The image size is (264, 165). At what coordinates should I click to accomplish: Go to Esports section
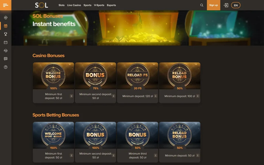point(111,5)
